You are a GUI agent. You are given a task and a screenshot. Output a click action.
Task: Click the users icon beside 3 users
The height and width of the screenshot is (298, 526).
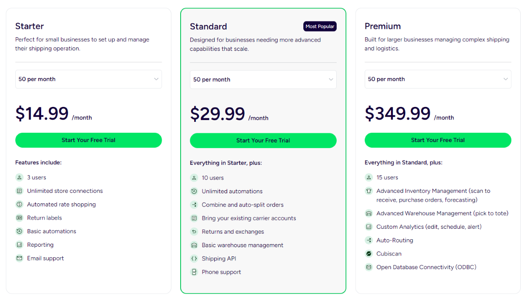[19, 177]
